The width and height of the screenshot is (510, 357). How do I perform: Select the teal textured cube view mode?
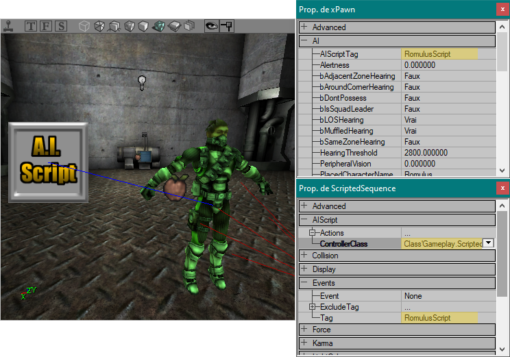(x=159, y=26)
